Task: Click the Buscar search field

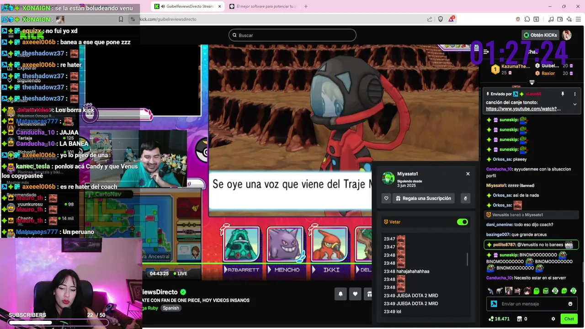Action: (x=292, y=35)
